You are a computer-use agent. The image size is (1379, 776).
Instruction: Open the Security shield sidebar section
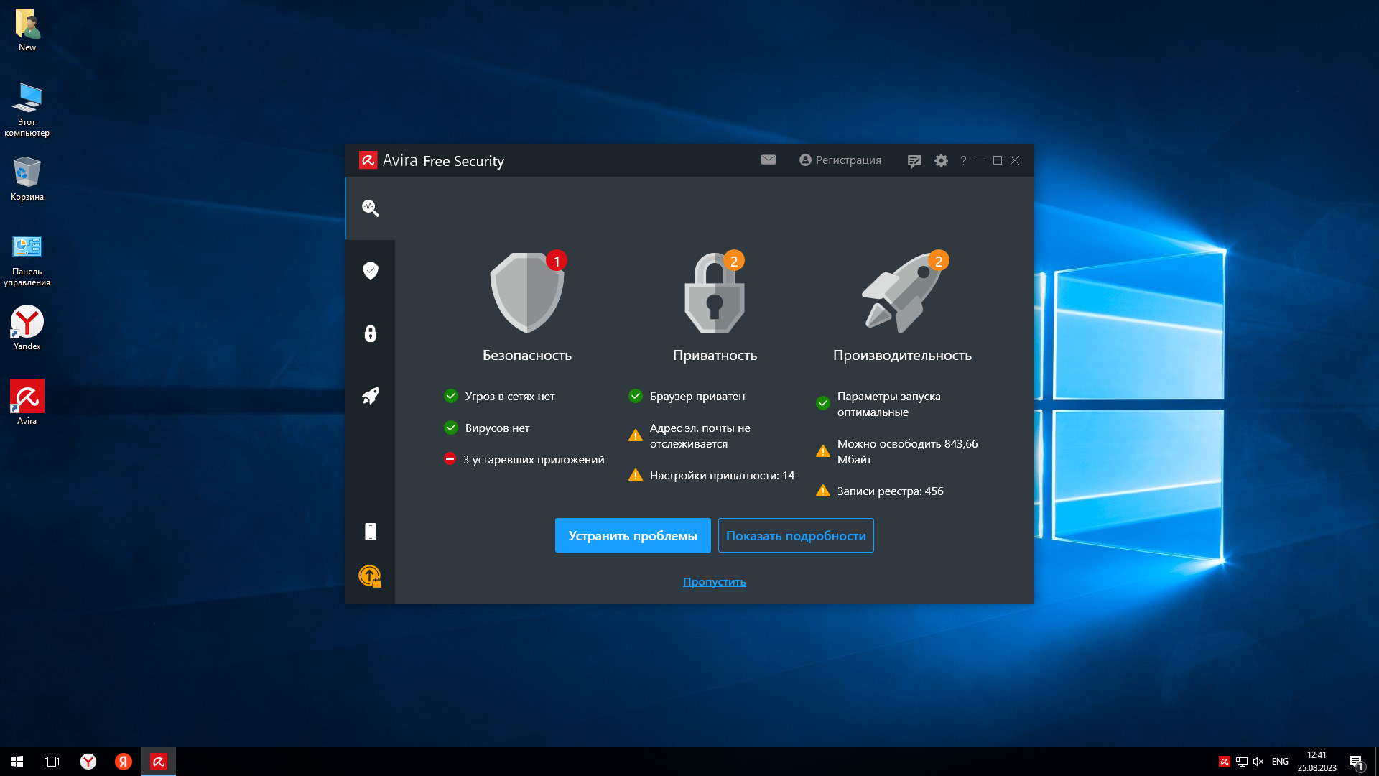pyautogui.click(x=370, y=271)
